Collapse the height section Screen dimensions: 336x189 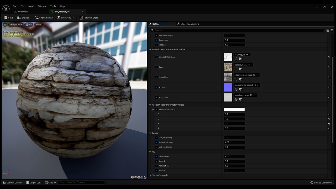point(150,133)
